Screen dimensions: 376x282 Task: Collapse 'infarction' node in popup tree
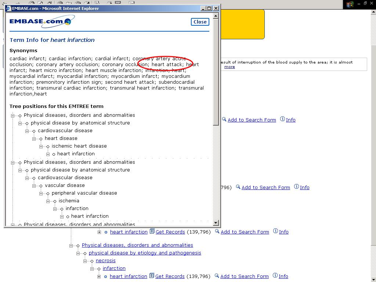pos(55,209)
